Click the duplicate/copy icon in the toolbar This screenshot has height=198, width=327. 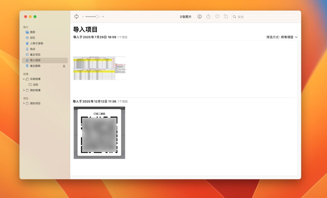226,16
